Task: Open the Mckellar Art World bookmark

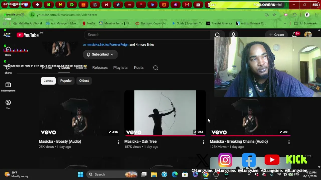Action: 28,23
